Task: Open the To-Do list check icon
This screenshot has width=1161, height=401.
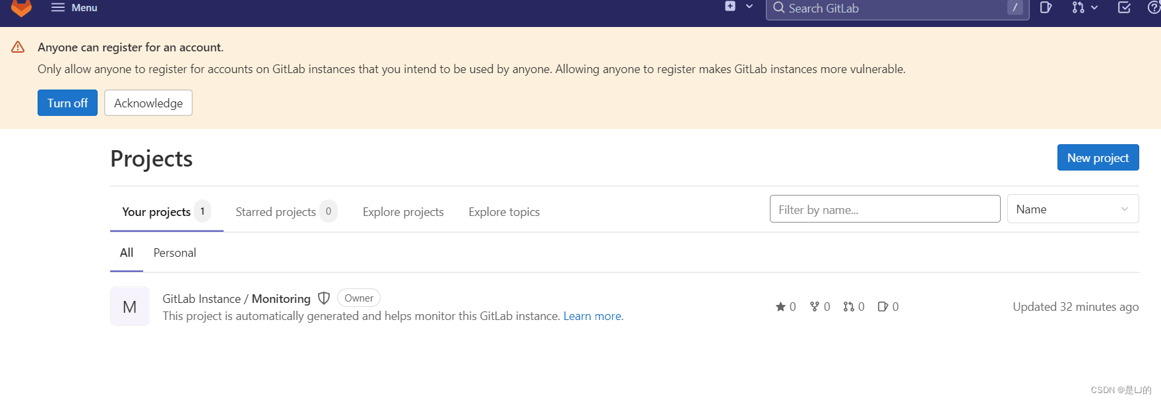Action: [x=1124, y=8]
